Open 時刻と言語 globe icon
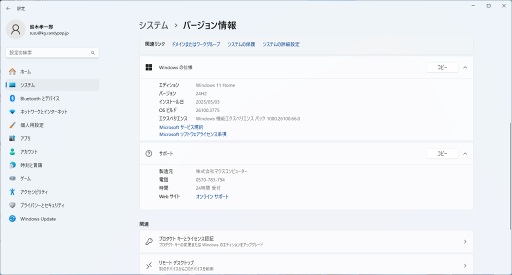The height and width of the screenshot is (275, 512). [x=12, y=165]
